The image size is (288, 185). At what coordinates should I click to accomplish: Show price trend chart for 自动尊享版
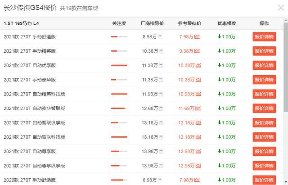tap(198, 151)
